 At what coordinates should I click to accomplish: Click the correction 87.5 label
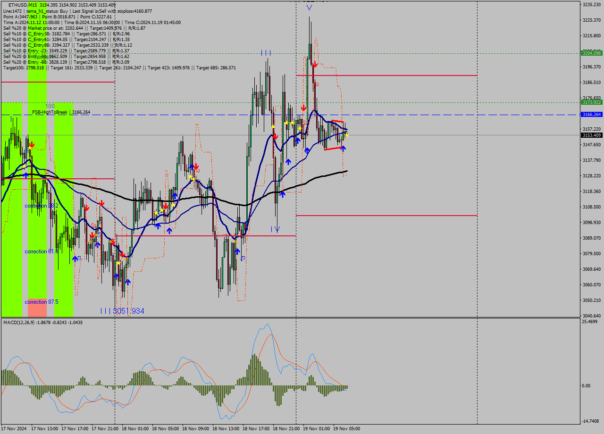[42, 301]
